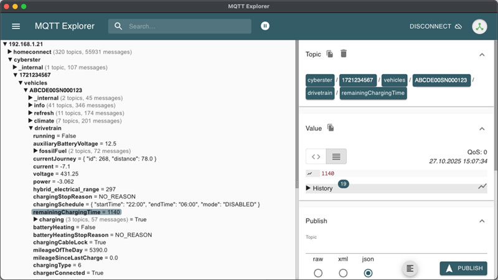Image resolution: width=498 pixels, height=280 pixels.
Task: Show the value history chart icon
Action: pyautogui.click(x=482, y=187)
